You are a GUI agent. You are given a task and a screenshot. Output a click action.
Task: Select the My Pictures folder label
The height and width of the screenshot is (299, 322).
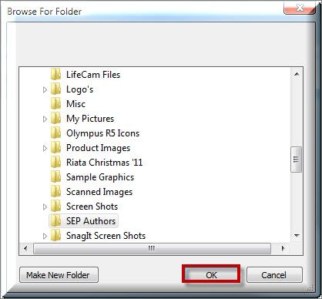pos(90,119)
